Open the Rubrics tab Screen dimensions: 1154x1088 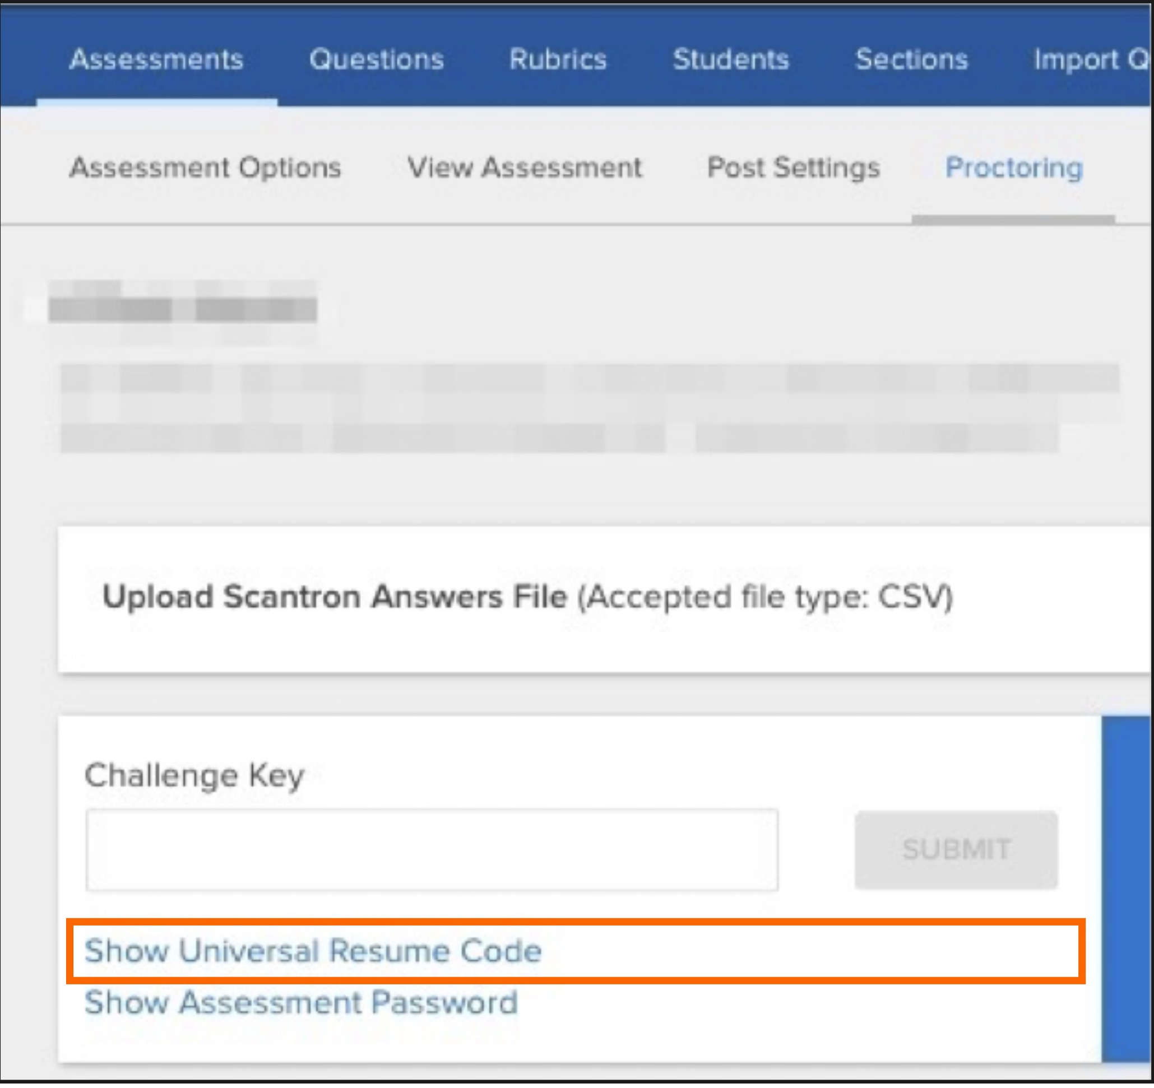coord(558,59)
